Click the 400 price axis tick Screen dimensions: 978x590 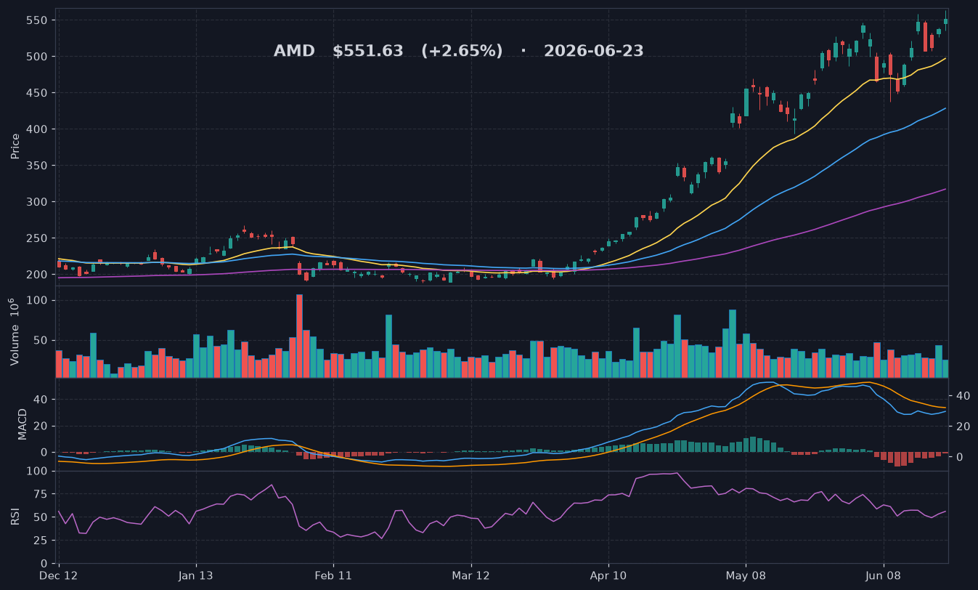point(38,129)
